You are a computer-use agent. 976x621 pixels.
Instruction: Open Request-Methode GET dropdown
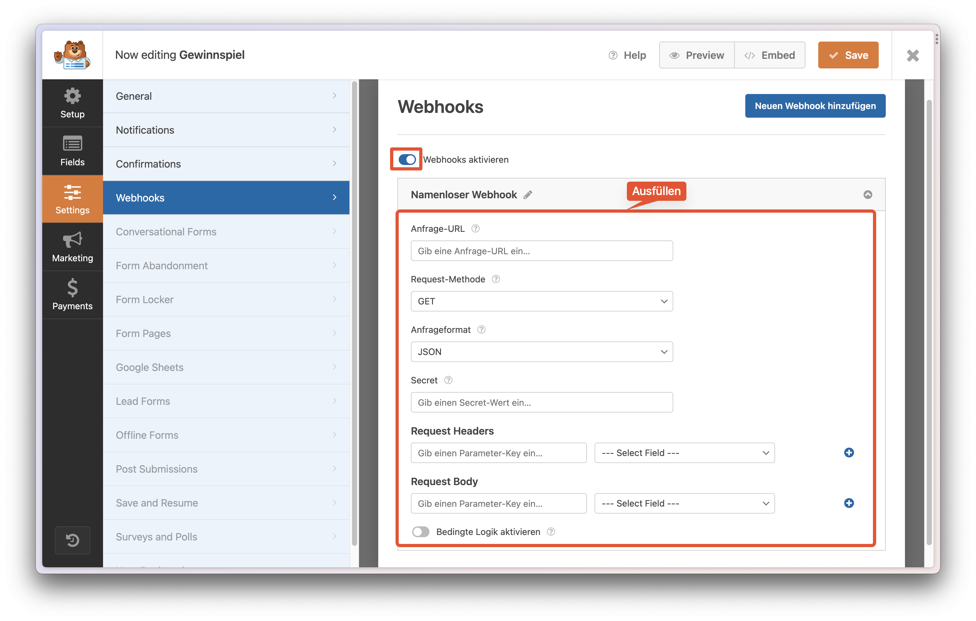tap(541, 301)
